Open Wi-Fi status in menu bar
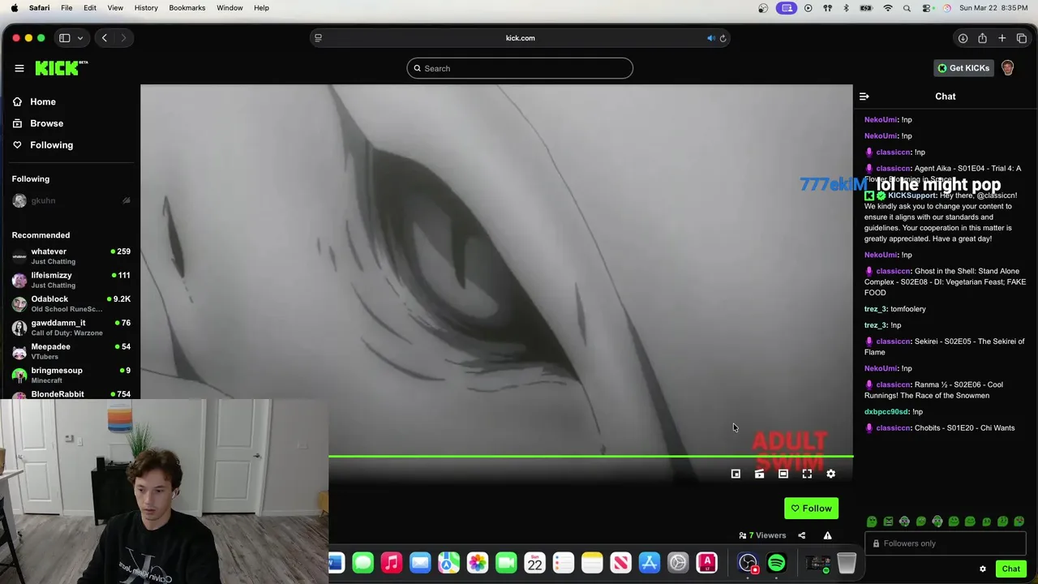This screenshot has width=1038, height=584. [888, 8]
